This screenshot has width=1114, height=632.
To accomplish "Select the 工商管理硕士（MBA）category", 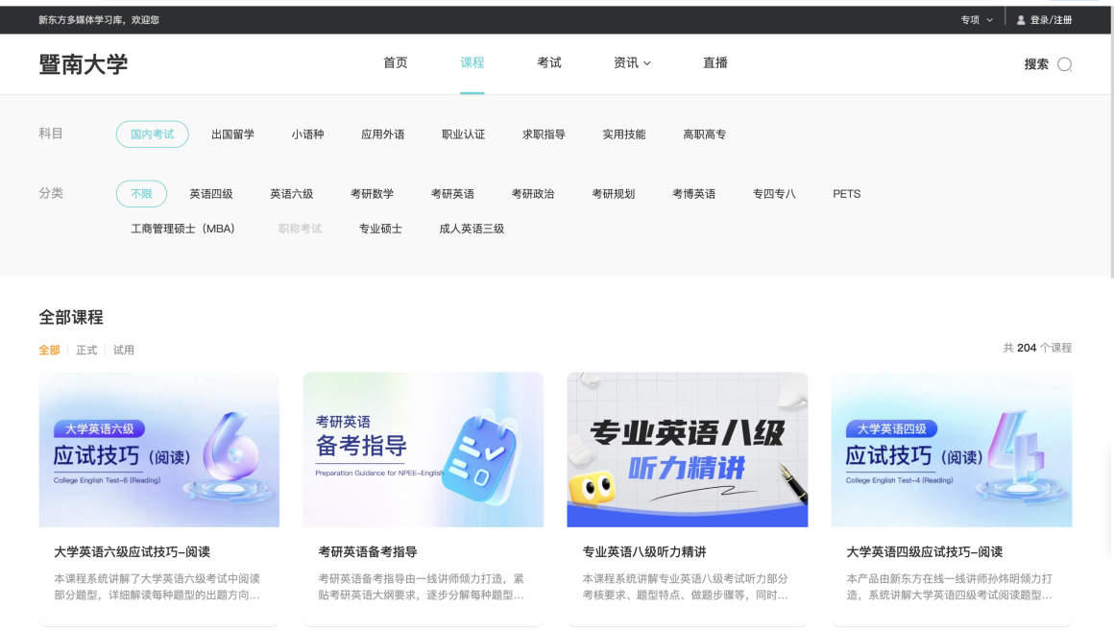I will tap(183, 229).
